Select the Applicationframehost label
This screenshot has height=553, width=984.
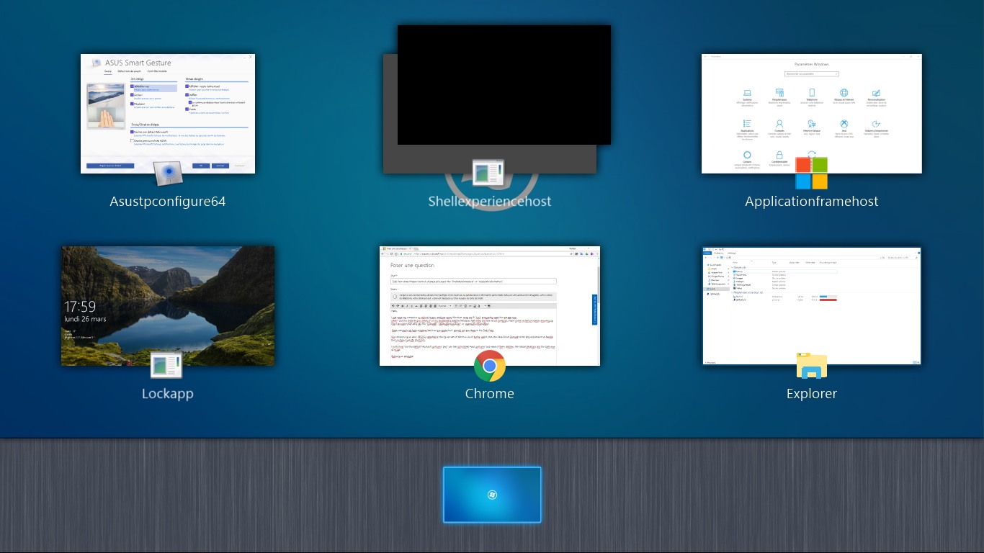tap(812, 202)
